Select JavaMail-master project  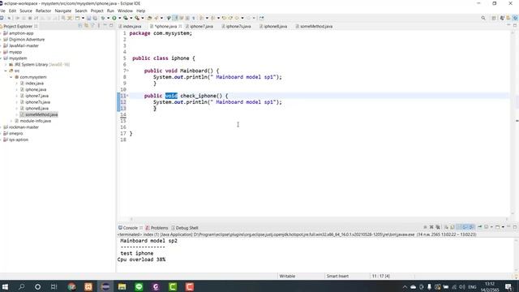[24, 45]
